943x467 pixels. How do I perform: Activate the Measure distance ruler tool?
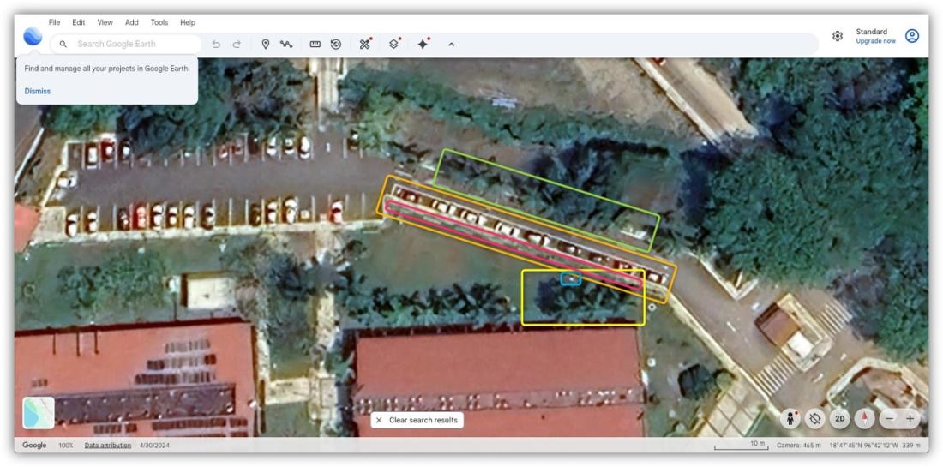click(x=315, y=44)
